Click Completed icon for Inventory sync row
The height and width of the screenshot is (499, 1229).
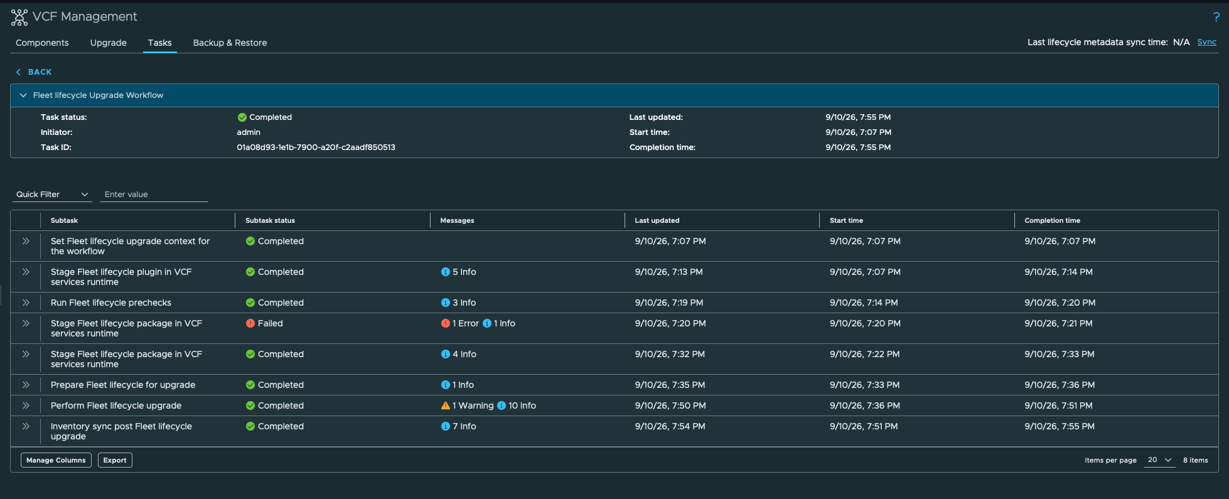click(x=250, y=426)
